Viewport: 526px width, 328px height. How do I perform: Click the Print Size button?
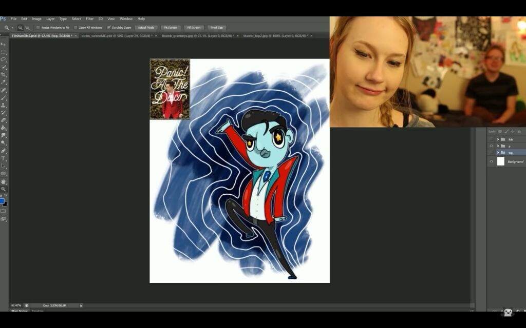tap(217, 28)
